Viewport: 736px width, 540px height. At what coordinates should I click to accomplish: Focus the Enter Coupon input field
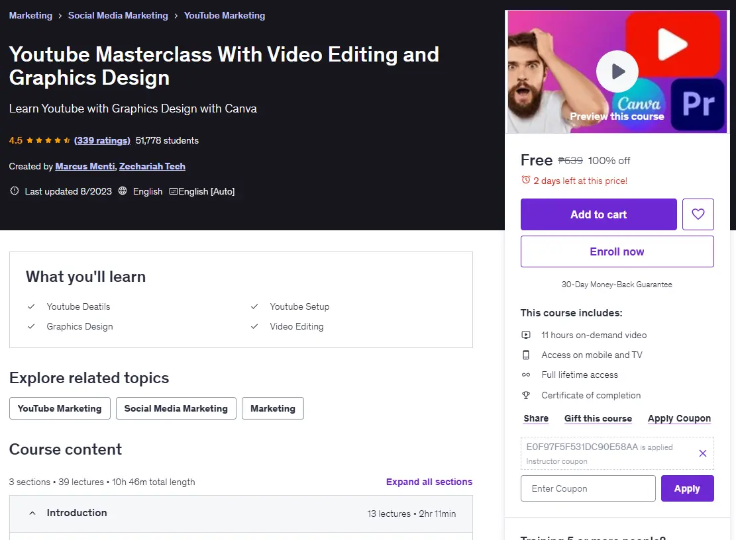pos(588,488)
